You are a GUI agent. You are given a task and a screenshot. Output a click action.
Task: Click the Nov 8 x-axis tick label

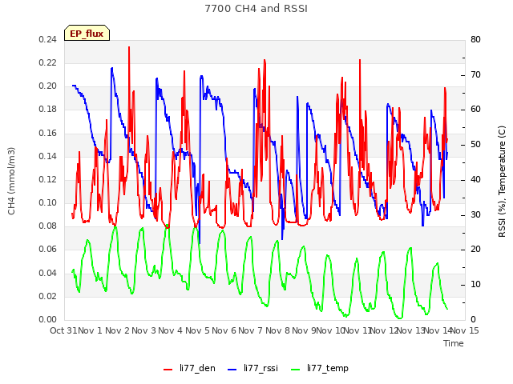277,330
